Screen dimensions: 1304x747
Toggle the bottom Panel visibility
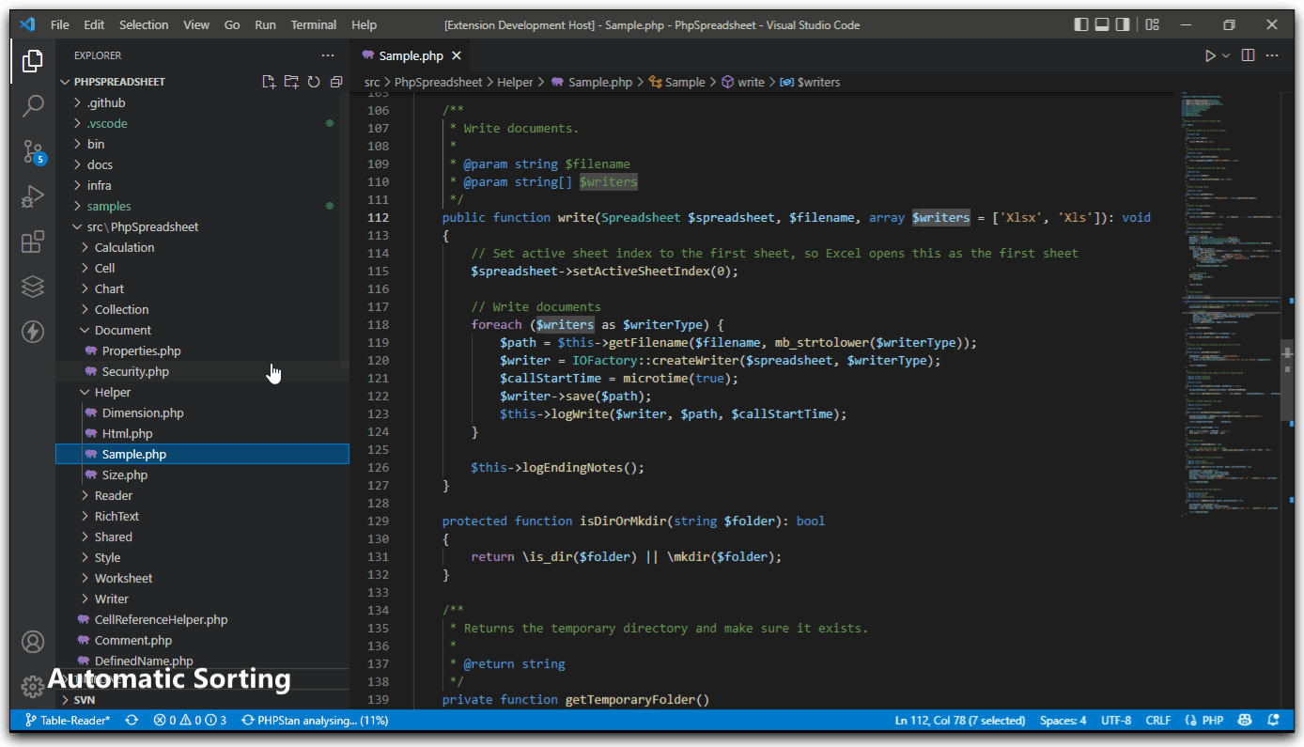tap(1102, 25)
